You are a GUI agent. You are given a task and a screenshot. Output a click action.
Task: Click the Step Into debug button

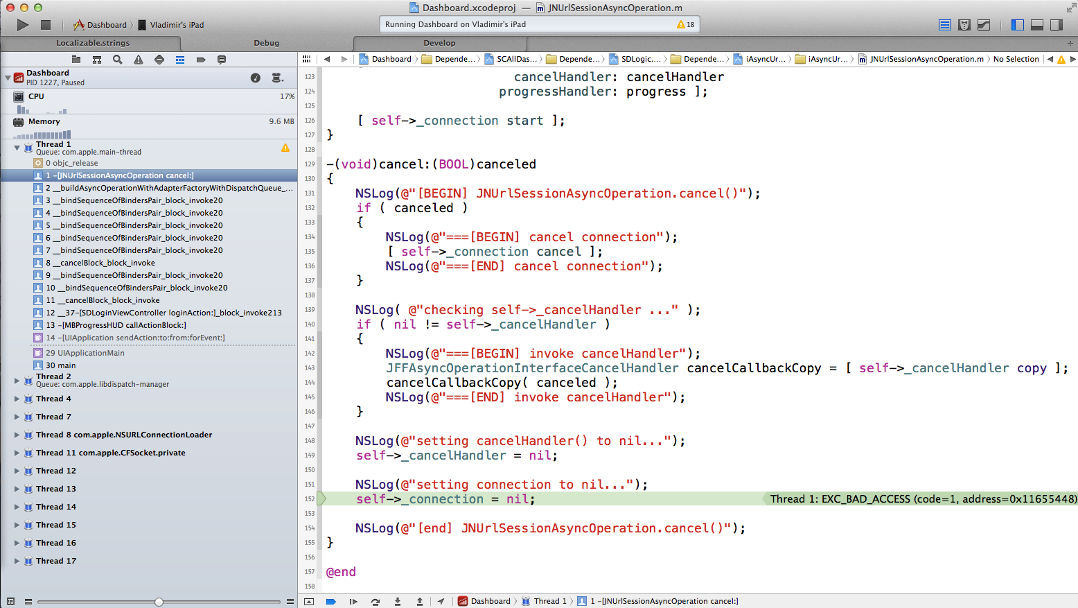(398, 602)
